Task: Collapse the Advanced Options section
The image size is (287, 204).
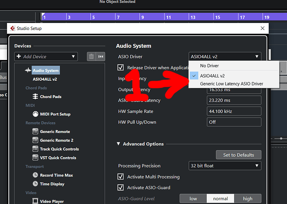Action: tap(119, 144)
